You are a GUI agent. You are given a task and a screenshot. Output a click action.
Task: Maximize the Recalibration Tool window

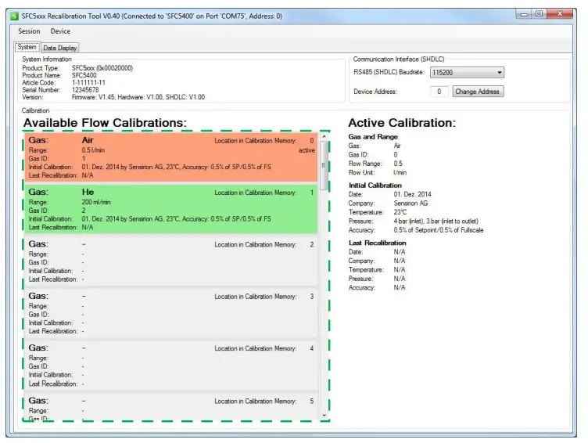pyautogui.click(x=540, y=14)
